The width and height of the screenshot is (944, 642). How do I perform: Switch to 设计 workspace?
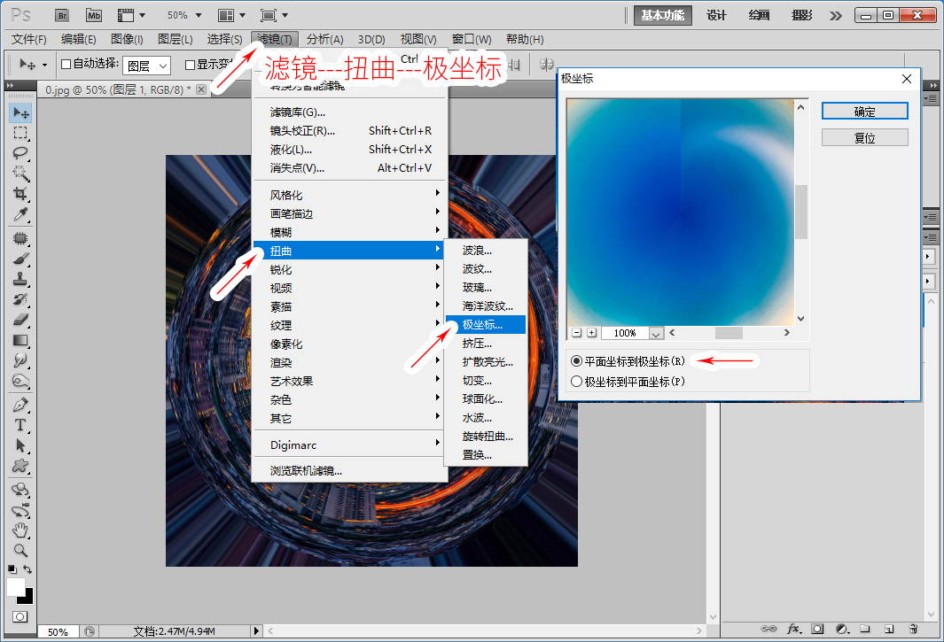click(716, 16)
